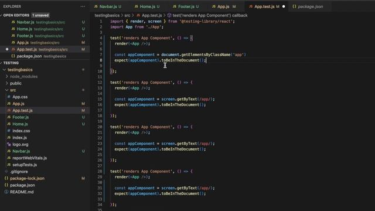375x211 pixels.
Task: Click unsaved dot on App.test.js tab
Action: click(x=284, y=6)
